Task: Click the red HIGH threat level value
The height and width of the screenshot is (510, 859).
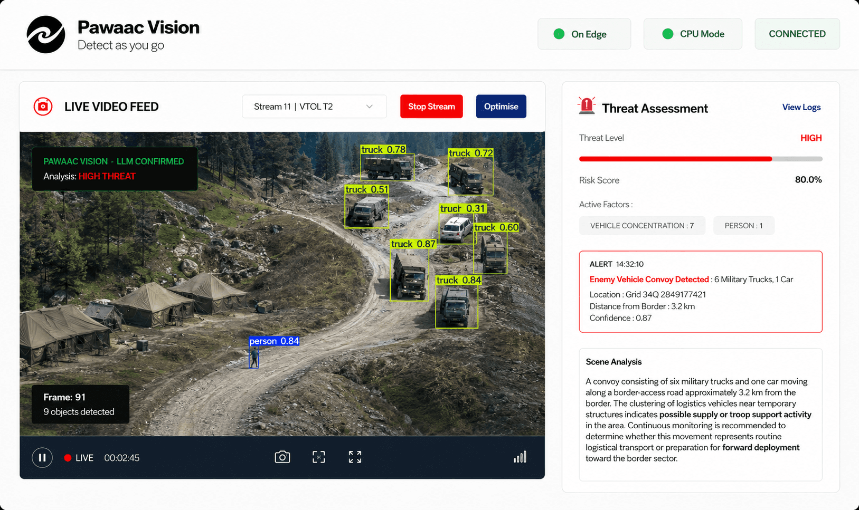Action: [811, 138]
